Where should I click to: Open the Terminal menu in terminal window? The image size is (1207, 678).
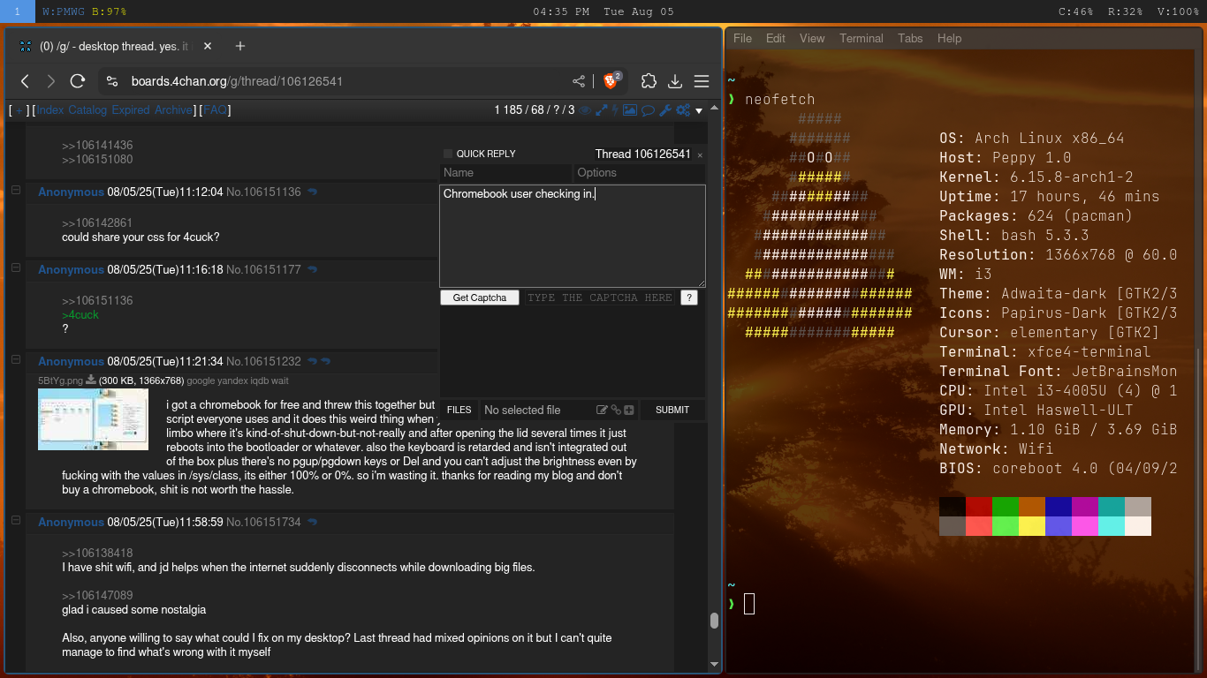862,38
